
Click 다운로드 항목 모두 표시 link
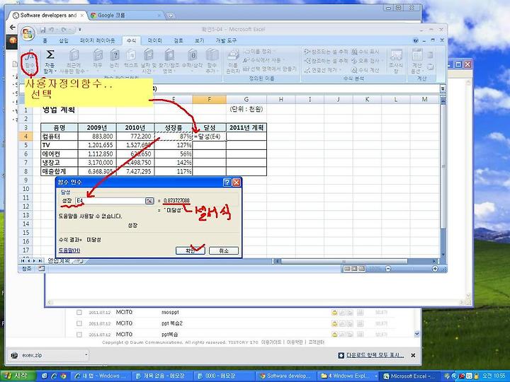pyautogui.click(x=375, y=355)
